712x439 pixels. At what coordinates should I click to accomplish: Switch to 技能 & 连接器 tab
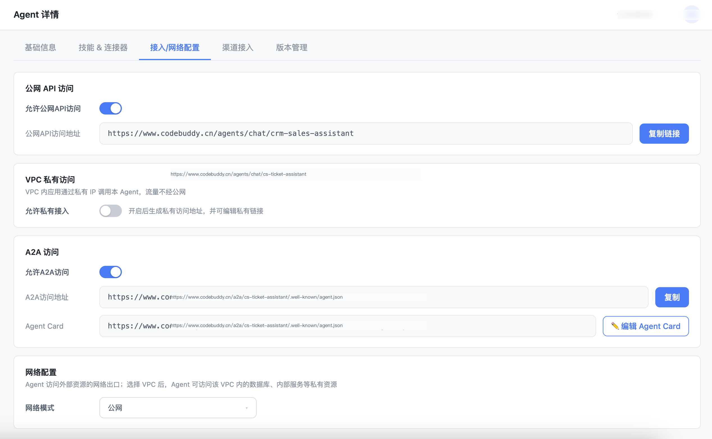(x=103, y=47)
